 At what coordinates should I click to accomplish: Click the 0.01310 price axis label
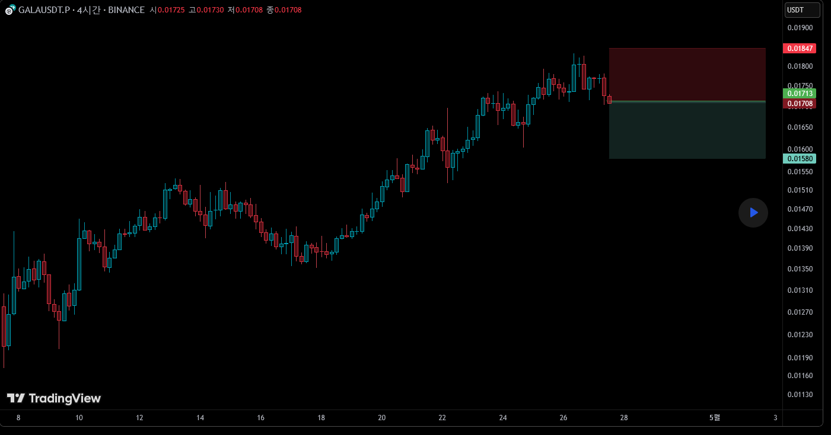800,290
